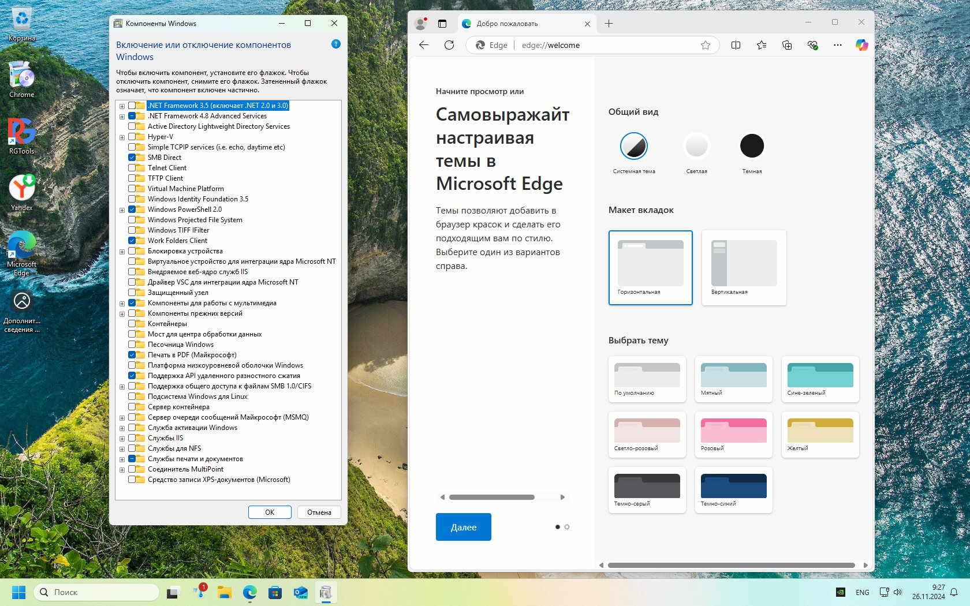Open a new tab in Edge
Viewport: 970px width, 606px height.
(x=609, y=24)
